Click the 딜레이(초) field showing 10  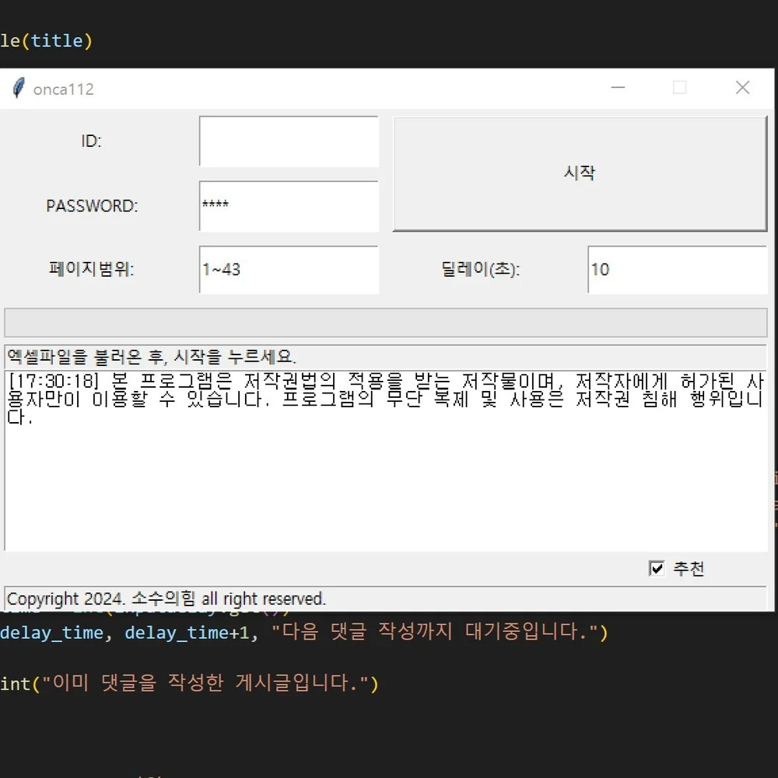tap(676, 270)
